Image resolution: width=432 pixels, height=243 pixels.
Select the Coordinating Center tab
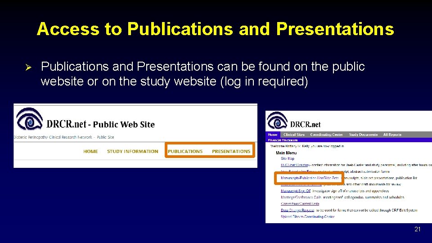coord(327,135)
